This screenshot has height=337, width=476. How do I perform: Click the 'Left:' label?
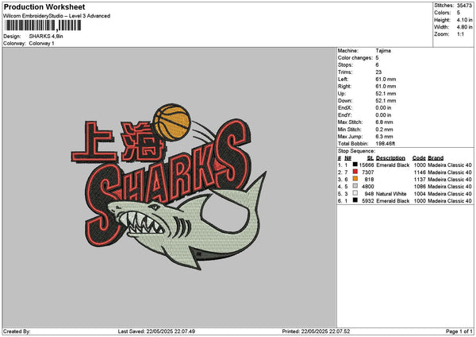pyautogui.click(x=343, y=79)
